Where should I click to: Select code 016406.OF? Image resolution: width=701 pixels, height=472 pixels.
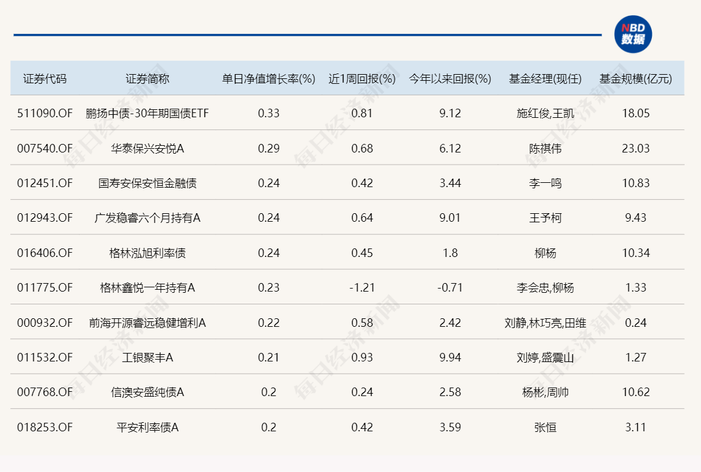[45, 253]
